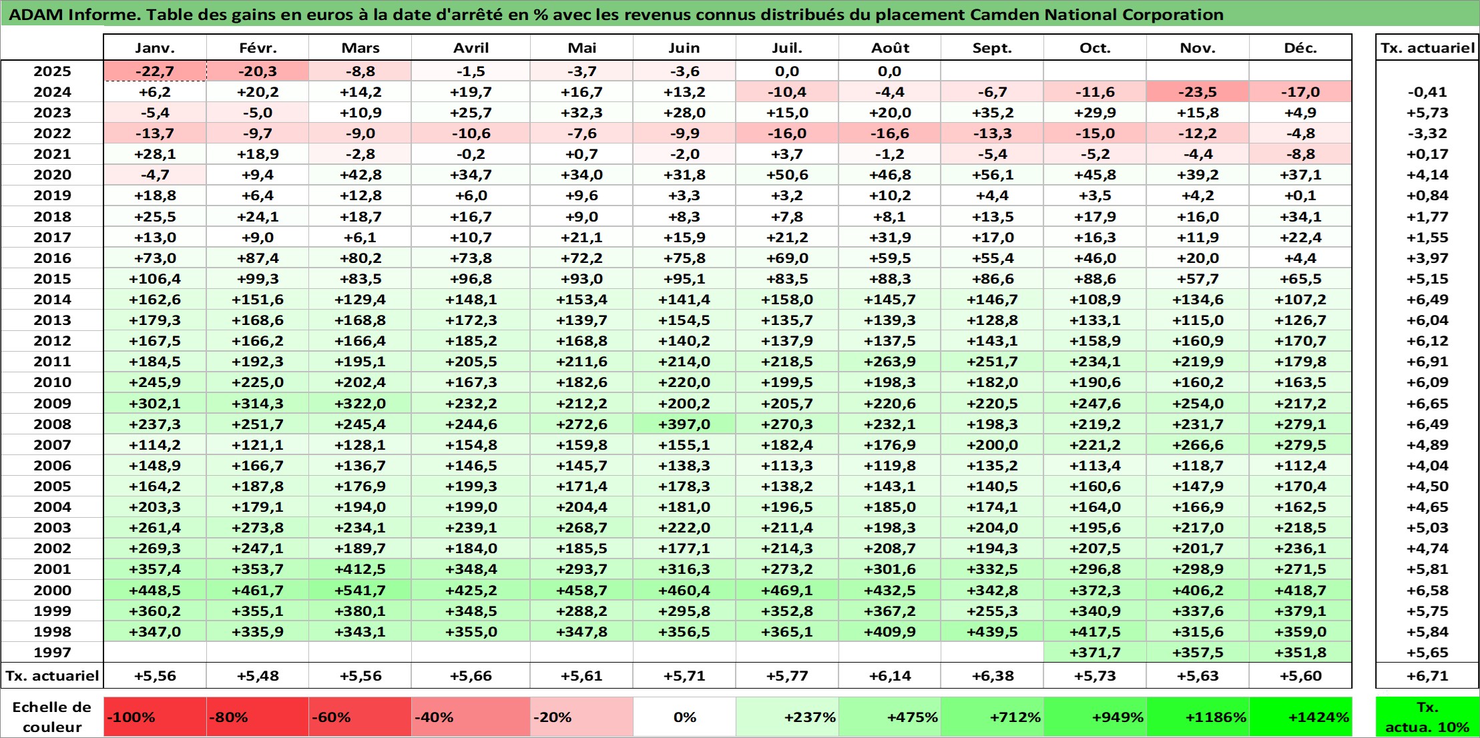Click the +268,7 cell for May 2003
This screenshot has height=738, width=1480.
point(581,528)
